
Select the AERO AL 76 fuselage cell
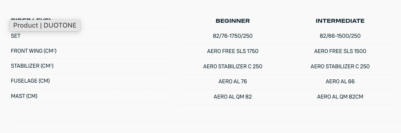tap(232, 81)
